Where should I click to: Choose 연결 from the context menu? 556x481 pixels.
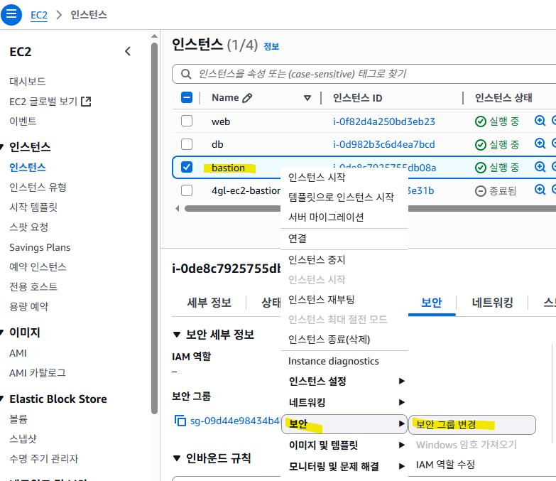tap(297, 239)
